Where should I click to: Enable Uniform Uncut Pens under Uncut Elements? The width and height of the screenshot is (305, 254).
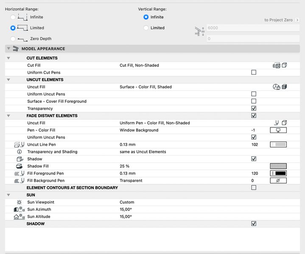tap(254, 94)
